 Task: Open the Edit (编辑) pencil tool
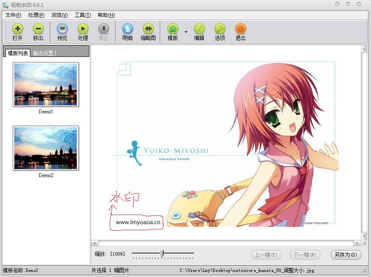point(199,29)
